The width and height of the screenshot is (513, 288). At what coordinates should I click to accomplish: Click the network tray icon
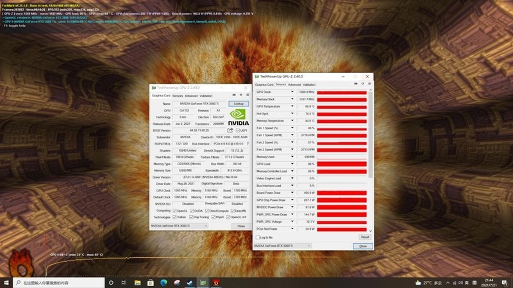455,283
